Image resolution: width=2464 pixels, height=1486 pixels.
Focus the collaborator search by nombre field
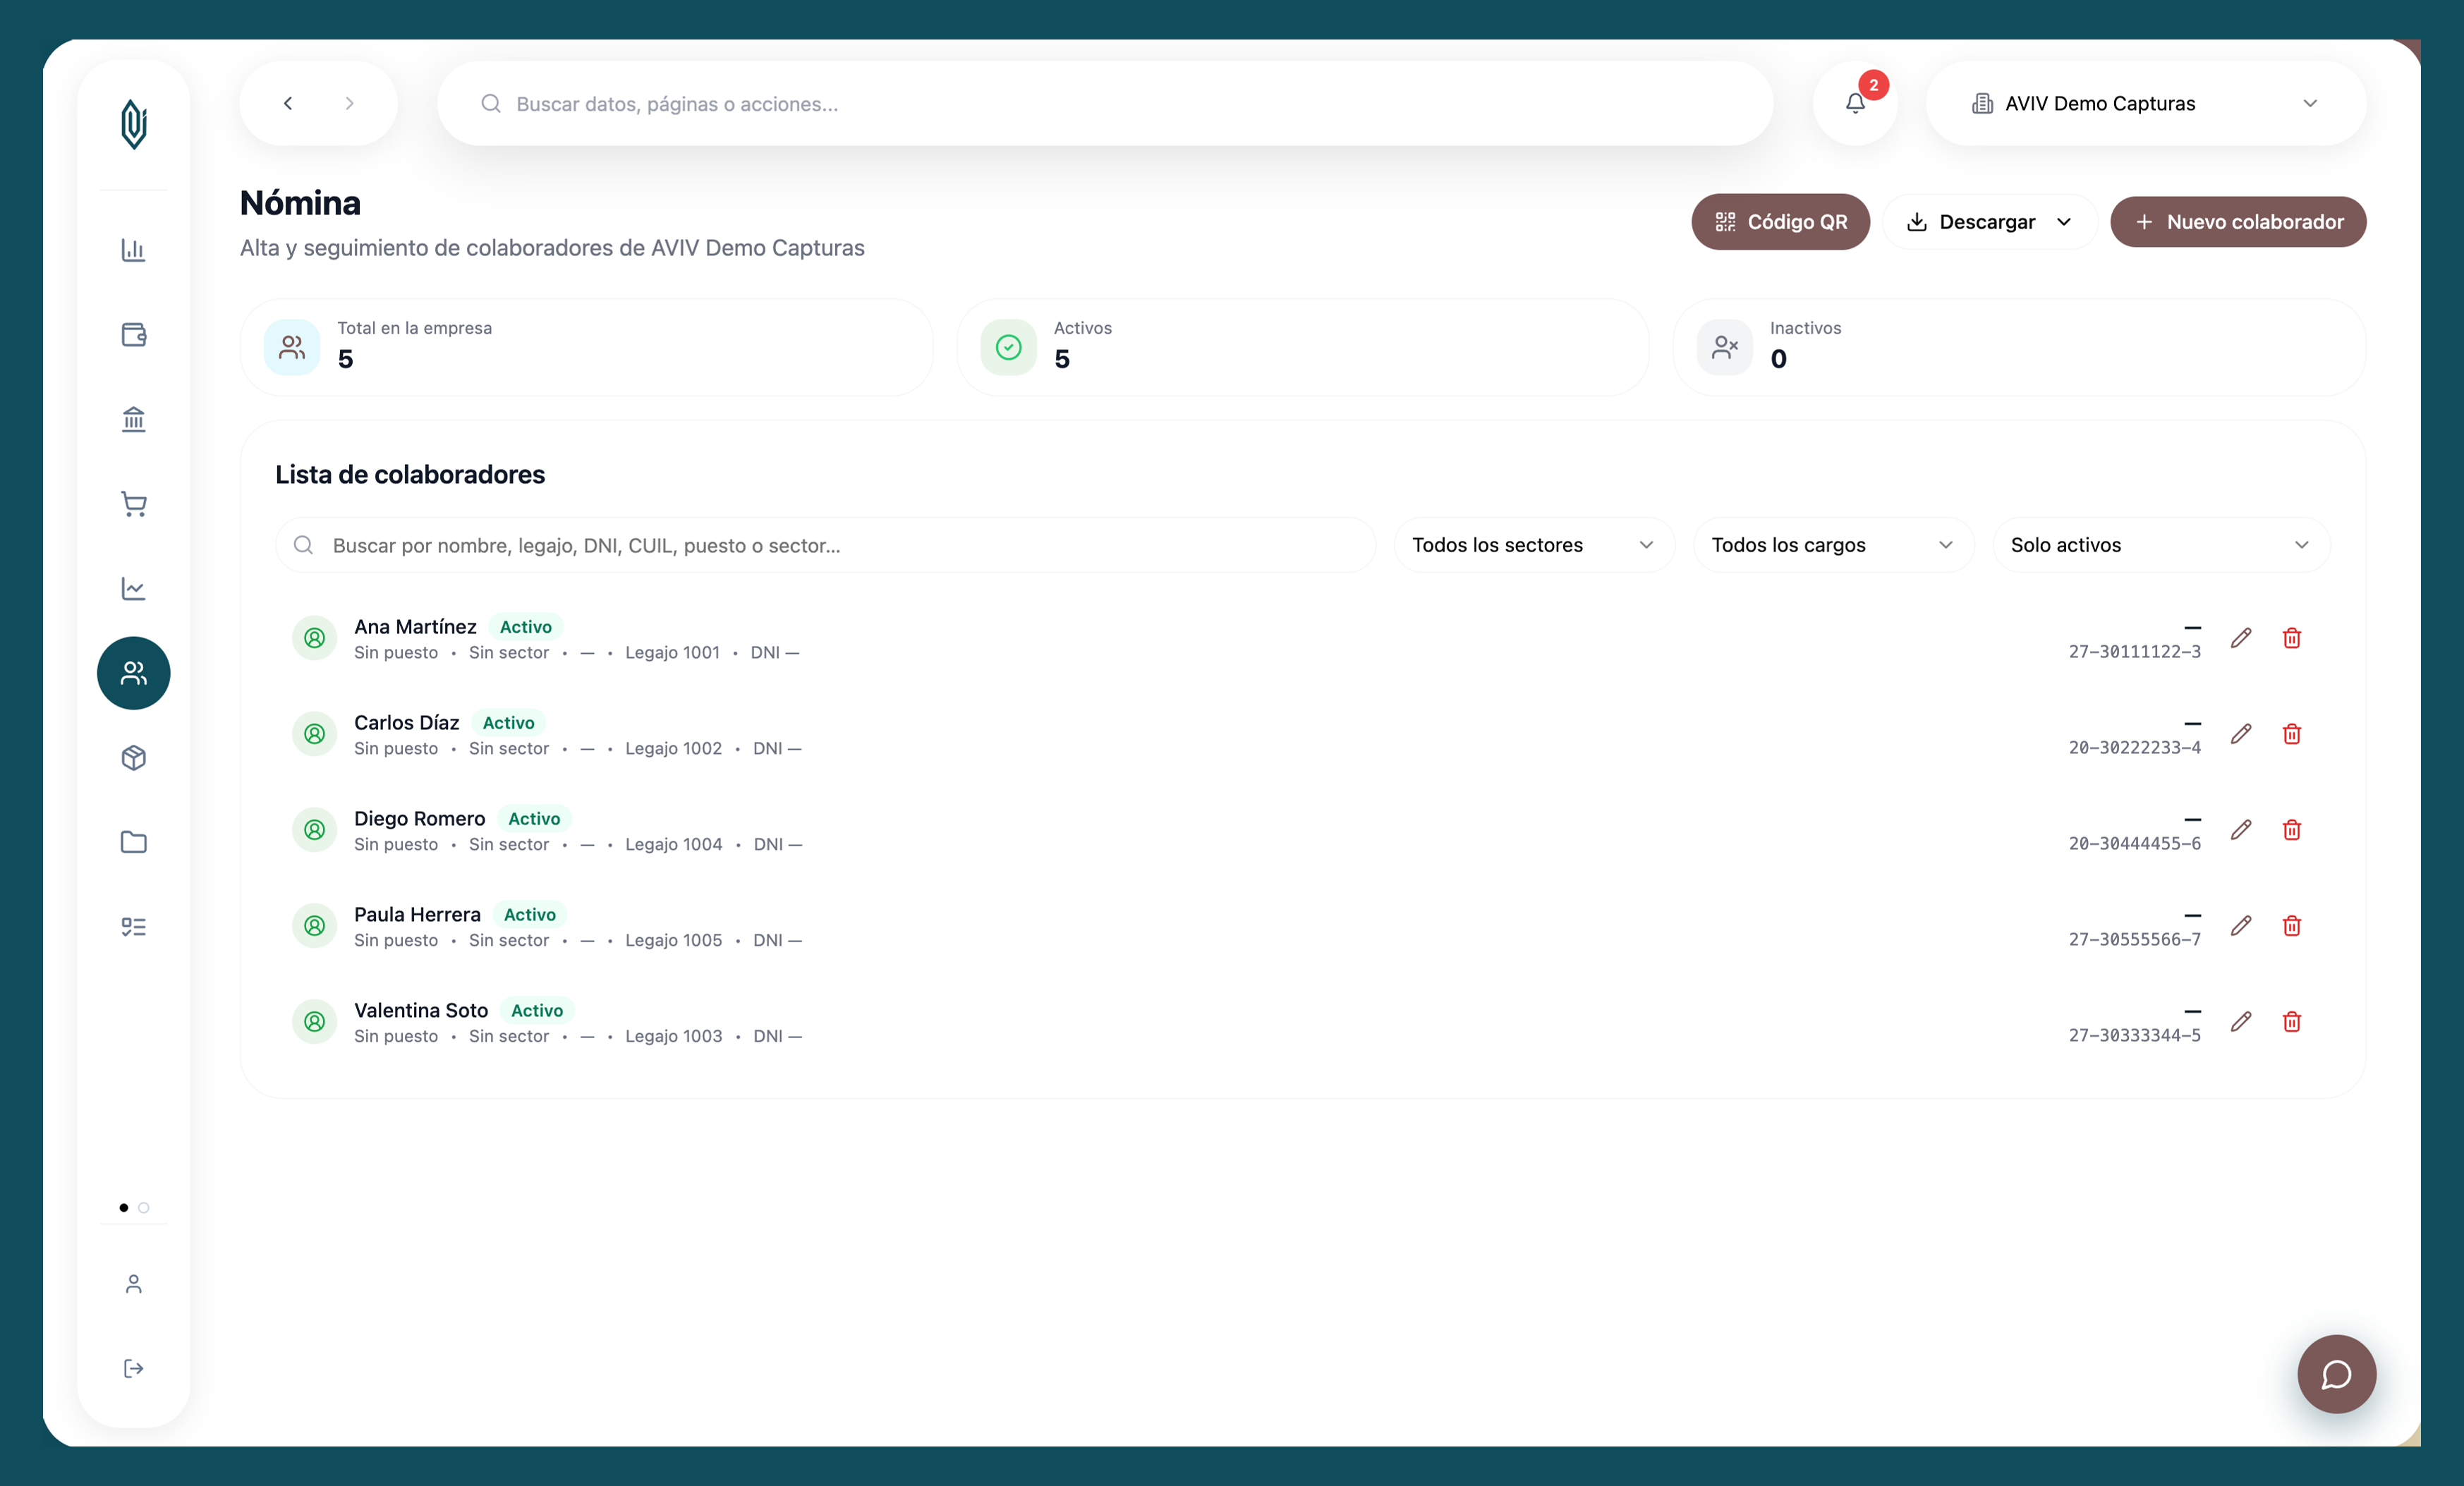[826, 545]
